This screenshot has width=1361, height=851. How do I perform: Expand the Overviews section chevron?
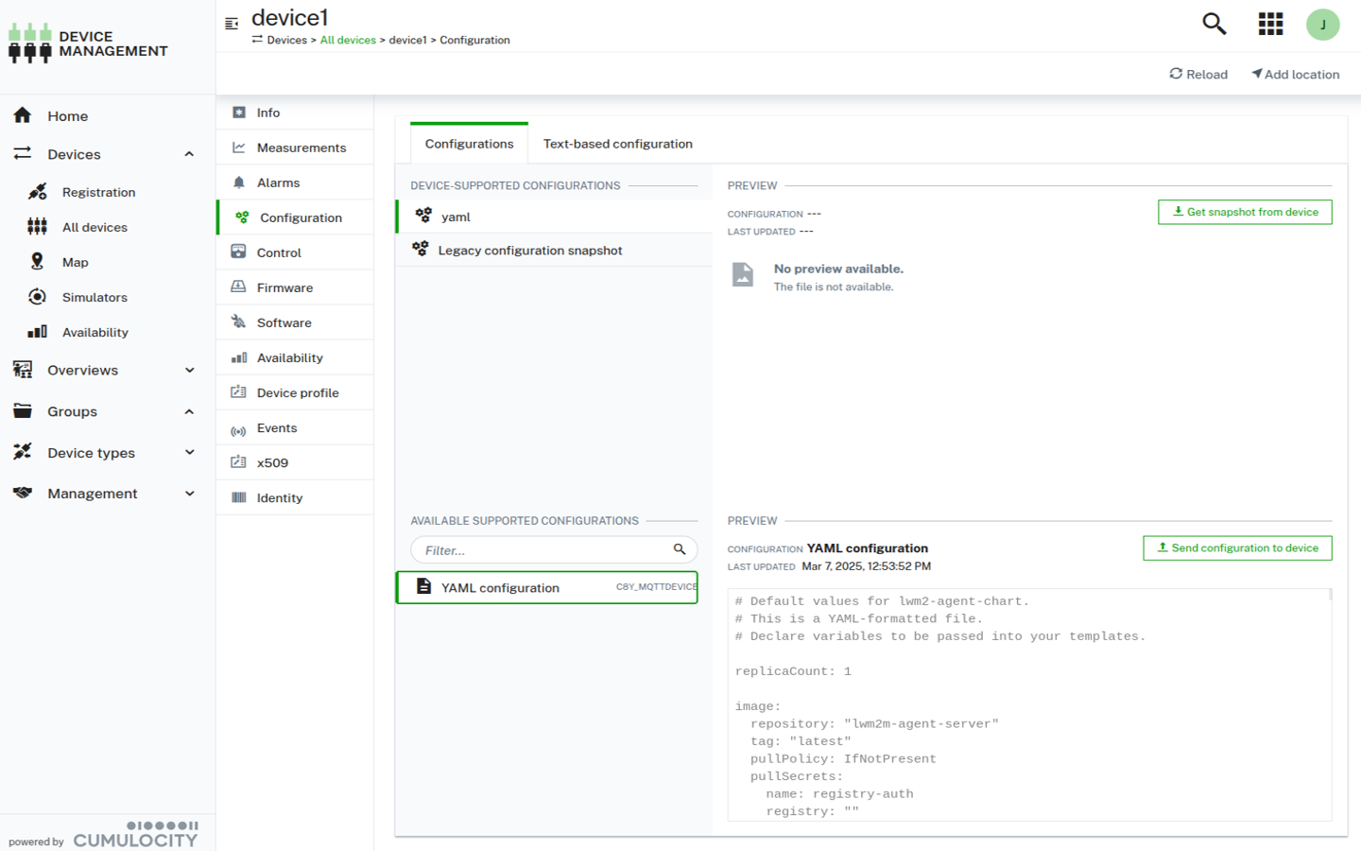point(189,371)
